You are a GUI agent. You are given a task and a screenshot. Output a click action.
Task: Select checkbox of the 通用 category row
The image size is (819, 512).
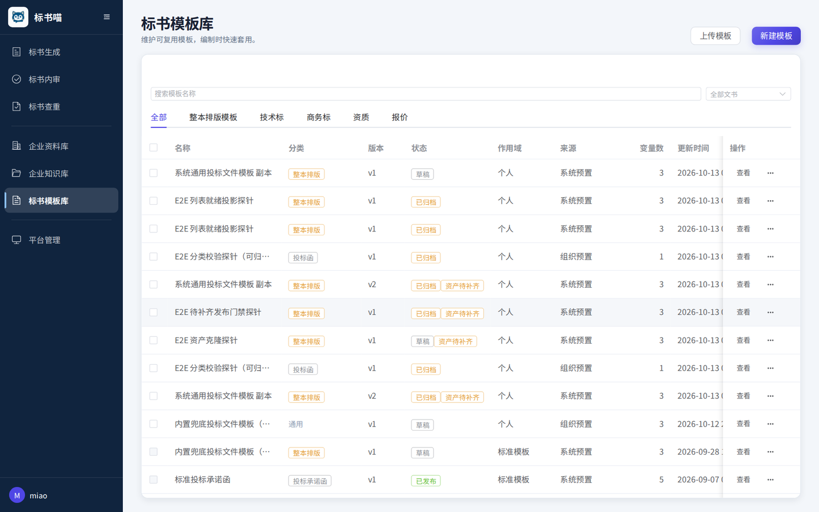pos(154,424)
